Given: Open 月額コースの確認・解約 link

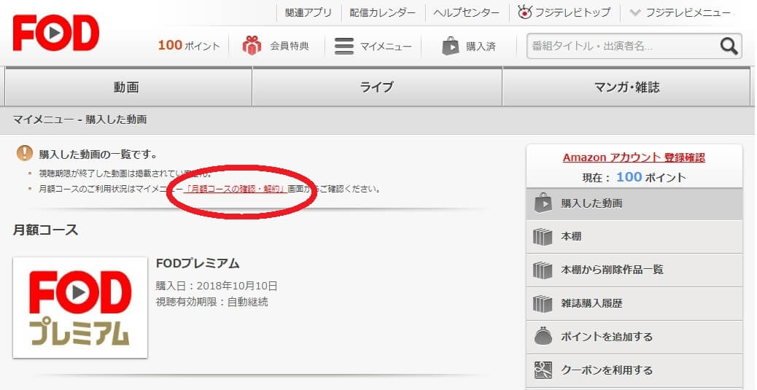Looking at the screenshot, I should pyautogui.click(x=236, y=189).
